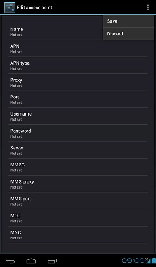
Task: Set the Proxy entry
Action: (x=78, y=82)
